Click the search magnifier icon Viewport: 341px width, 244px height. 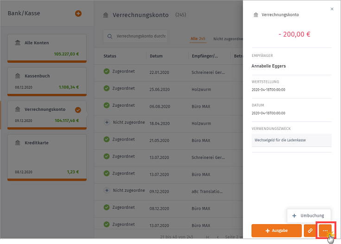(110, 36)
